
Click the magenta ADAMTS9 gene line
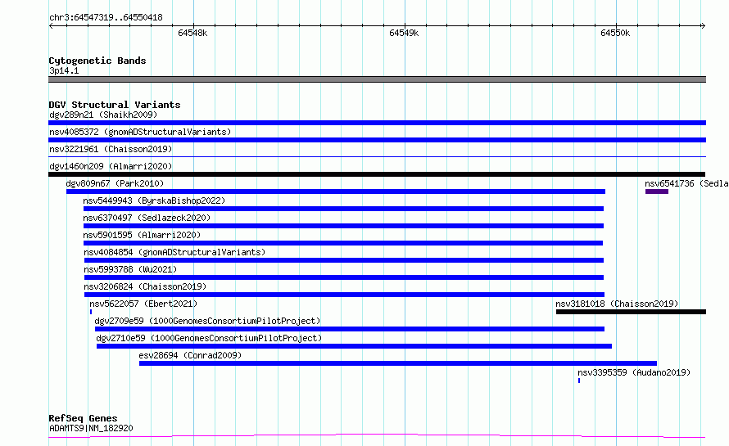tap(377, 436)
